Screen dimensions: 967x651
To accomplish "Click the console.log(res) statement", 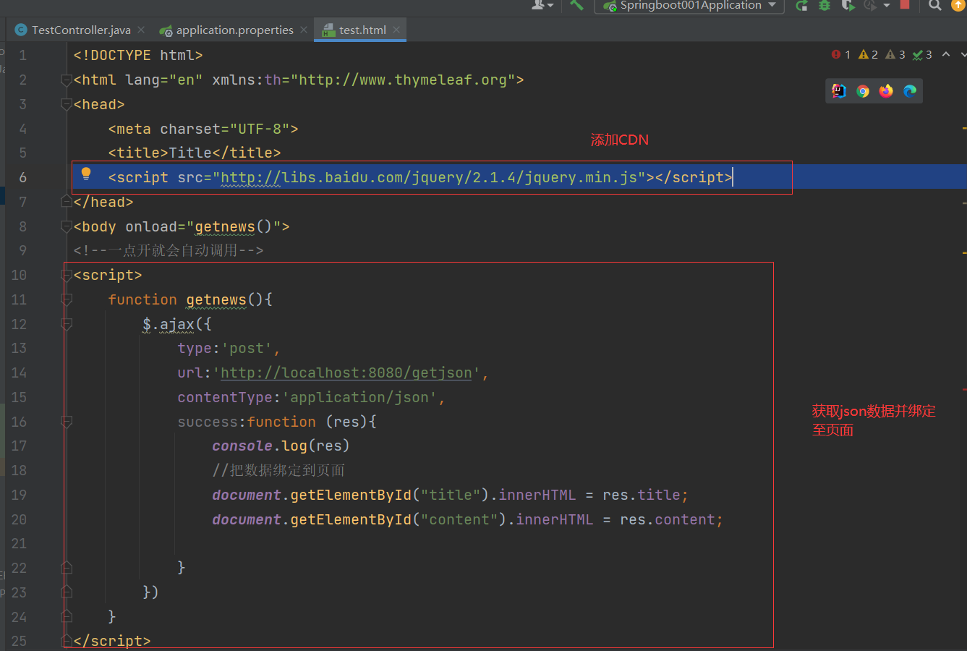I will tap(281, 446).
